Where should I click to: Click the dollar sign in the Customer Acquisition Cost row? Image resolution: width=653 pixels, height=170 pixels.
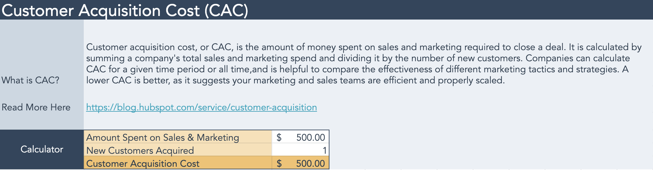click(x=279, y=163)
